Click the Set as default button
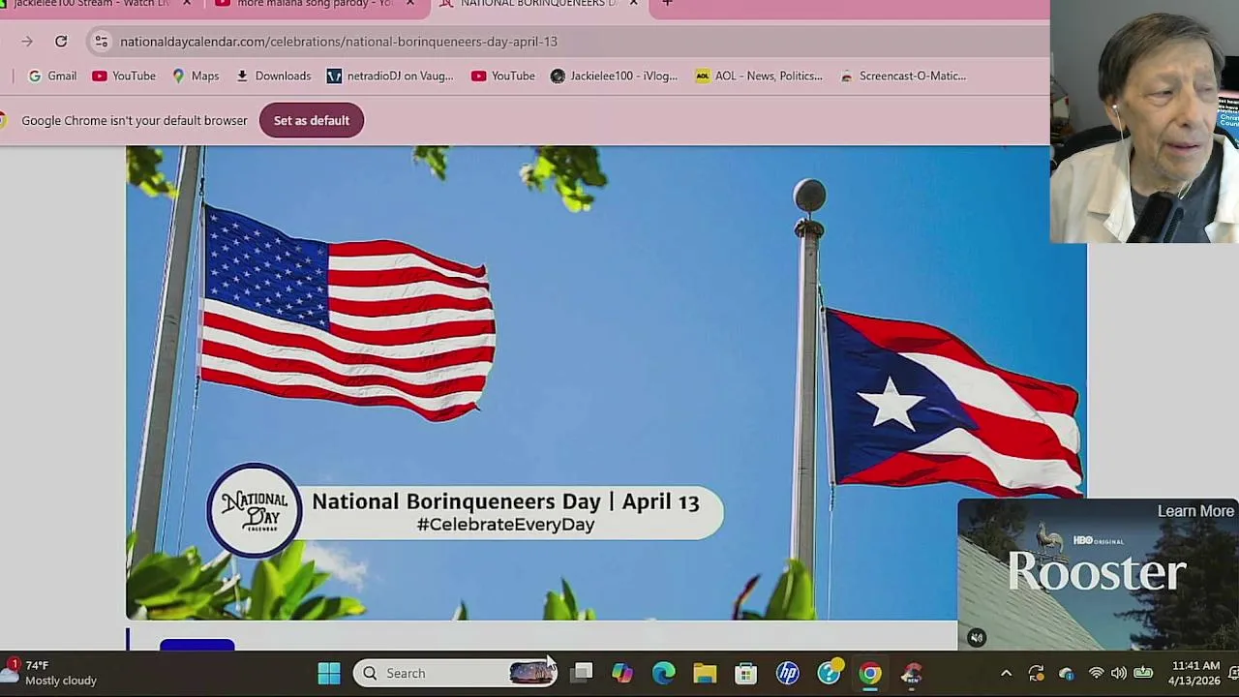Image resolution: width=1239 pixels, height=697 pixels. [x=311, y=120]
